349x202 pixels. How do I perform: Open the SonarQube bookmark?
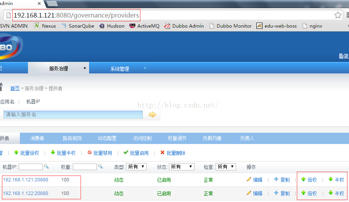tap(78, 26)
